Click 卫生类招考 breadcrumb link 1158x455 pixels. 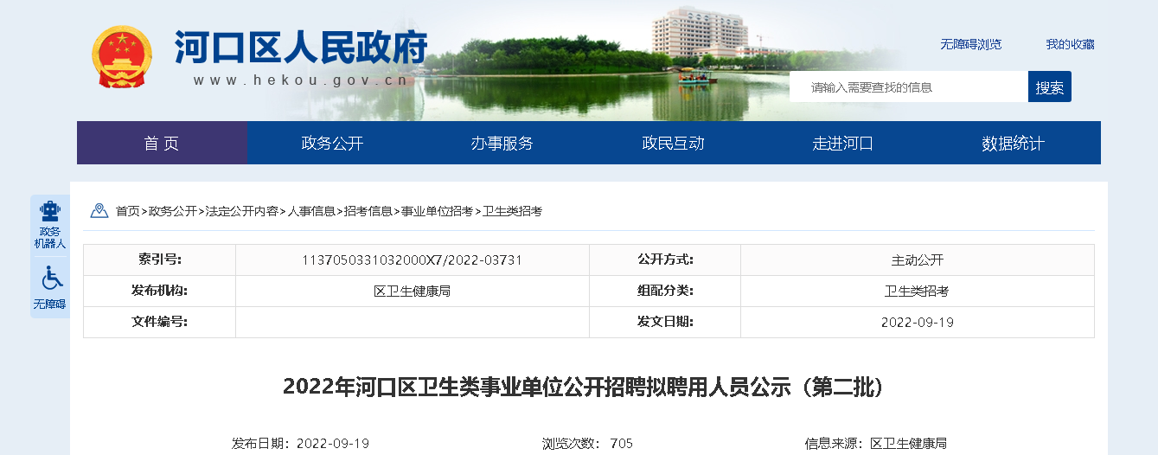tap(512, 211)
